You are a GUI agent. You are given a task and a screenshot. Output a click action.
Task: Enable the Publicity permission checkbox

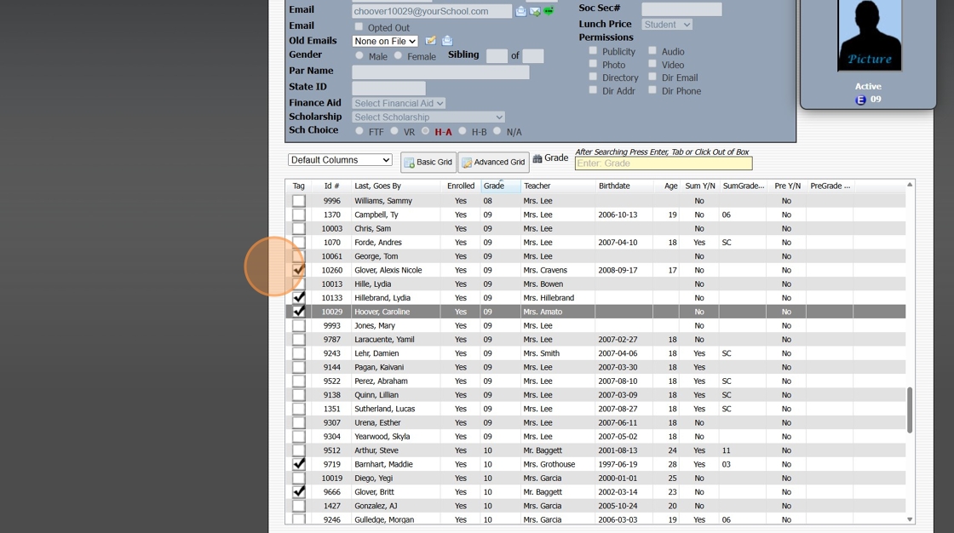pyautogui.click(x=593, y=51)
